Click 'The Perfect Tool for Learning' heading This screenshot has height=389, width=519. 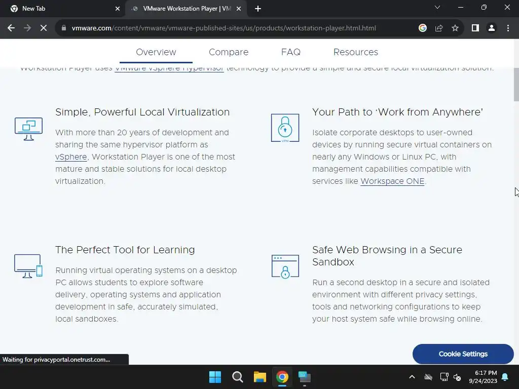tap(125, 250)
